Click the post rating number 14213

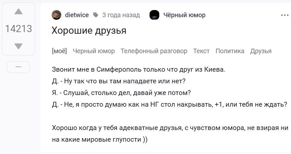18,29
